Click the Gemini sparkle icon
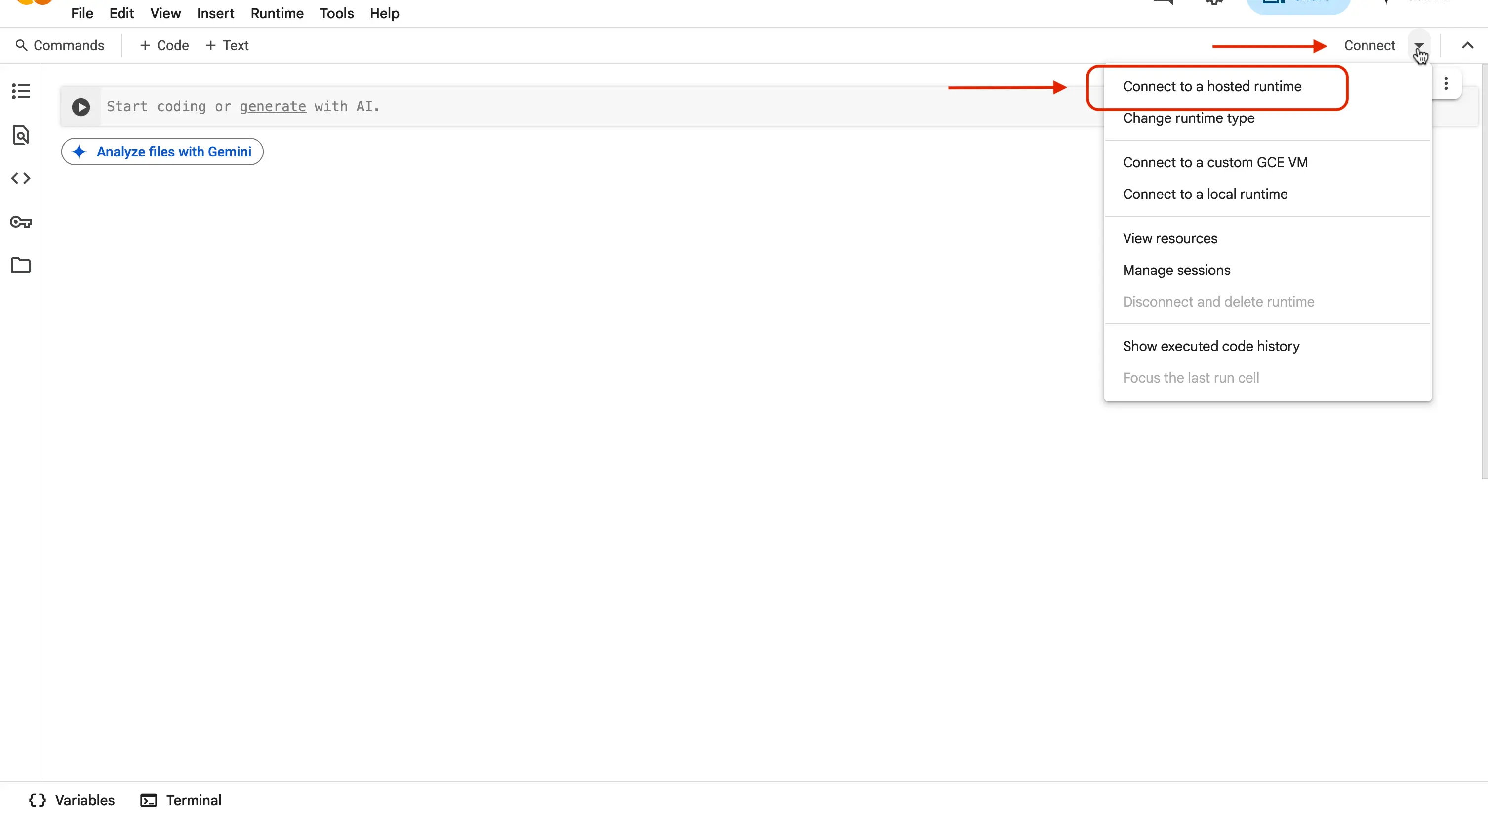Viewport: 1488px width, 818px height. 79,152
